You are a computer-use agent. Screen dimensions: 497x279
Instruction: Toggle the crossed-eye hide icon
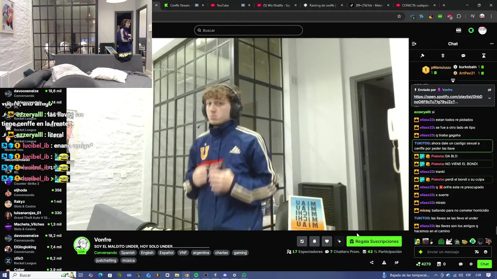tap(396, 262)
